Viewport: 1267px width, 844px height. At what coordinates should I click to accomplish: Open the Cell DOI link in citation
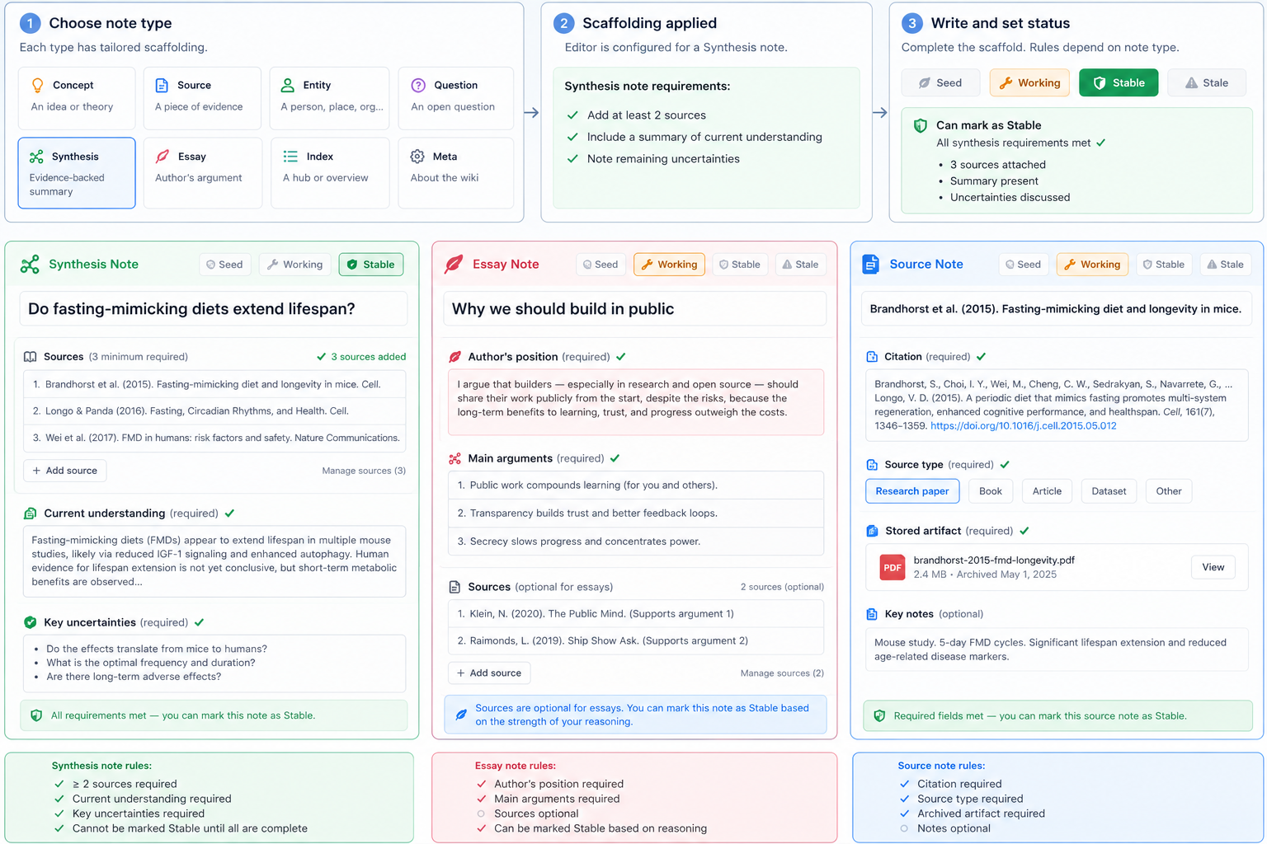(1023, 426)
